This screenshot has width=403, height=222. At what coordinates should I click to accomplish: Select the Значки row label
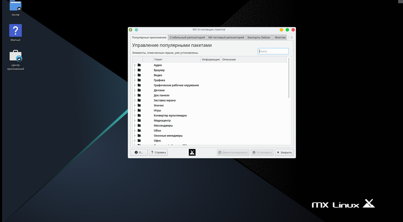pyautogui.click(x=159, y=105)
